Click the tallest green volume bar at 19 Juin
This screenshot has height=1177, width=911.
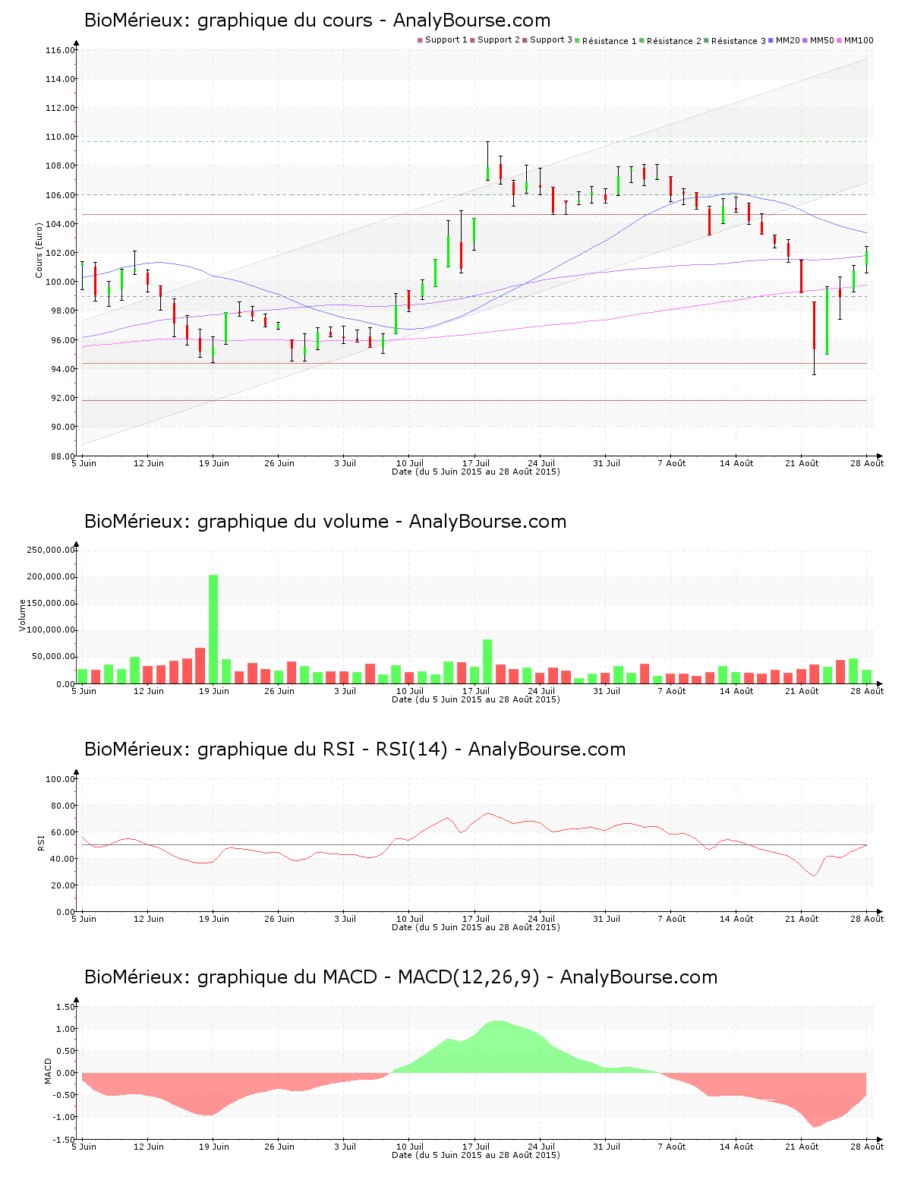[213, 630]
